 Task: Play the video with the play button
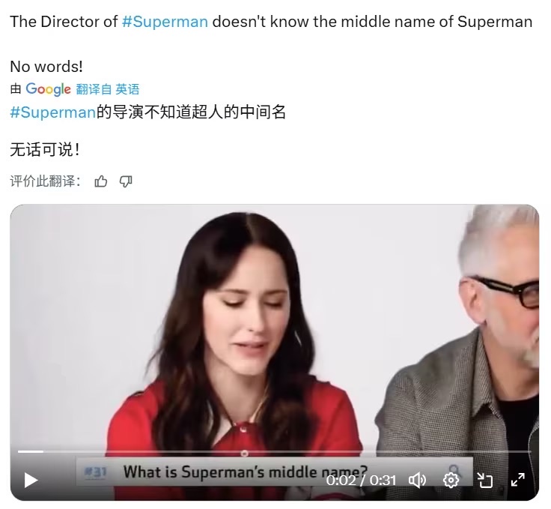[31, 481]
